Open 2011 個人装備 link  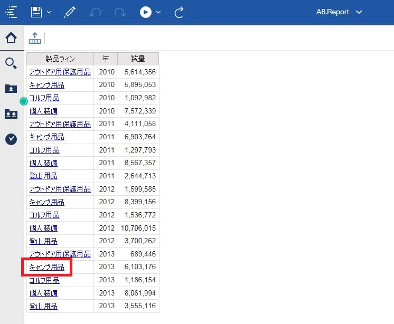click(x=43, y=163)
